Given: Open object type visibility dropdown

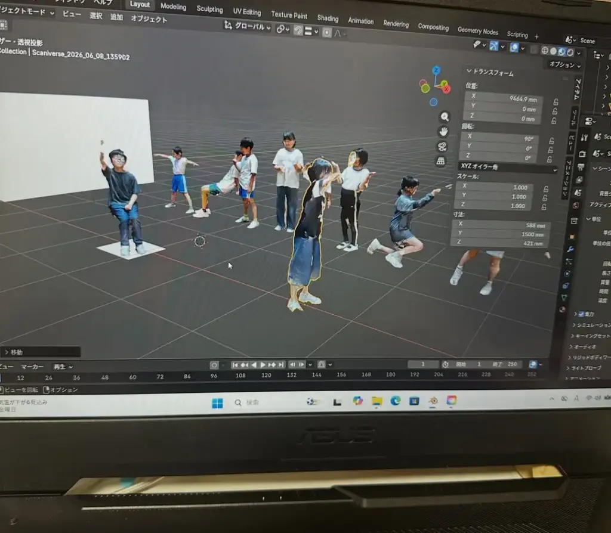Looking at the screenshot, I should tap(479, 45).
